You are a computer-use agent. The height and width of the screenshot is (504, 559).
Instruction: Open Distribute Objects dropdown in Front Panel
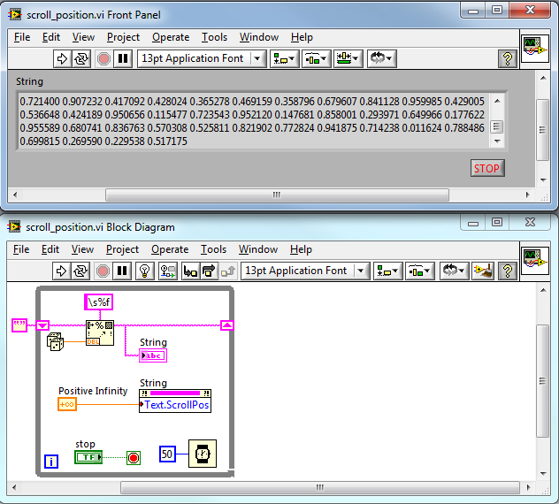(316, 58)
